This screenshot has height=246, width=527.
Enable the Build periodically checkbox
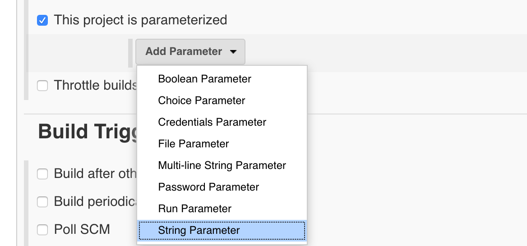(42, 202)
